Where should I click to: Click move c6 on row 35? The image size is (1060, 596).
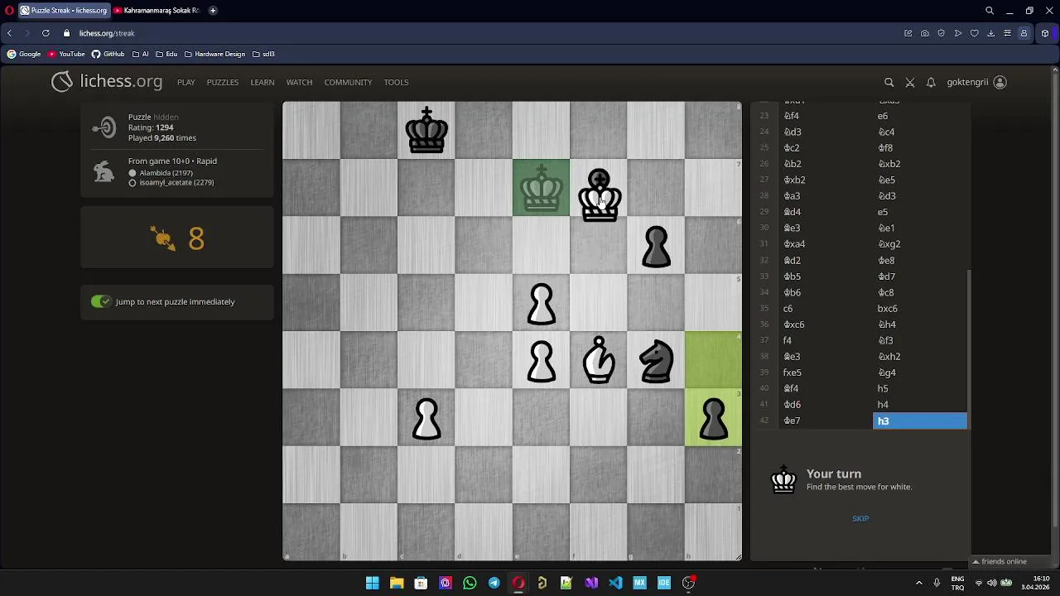pyautogui.click(x=826, y=308)
